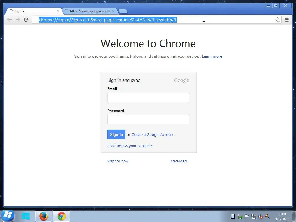
Task: Click the Chrome taskbar icon
Action: [x=62, y=216]
